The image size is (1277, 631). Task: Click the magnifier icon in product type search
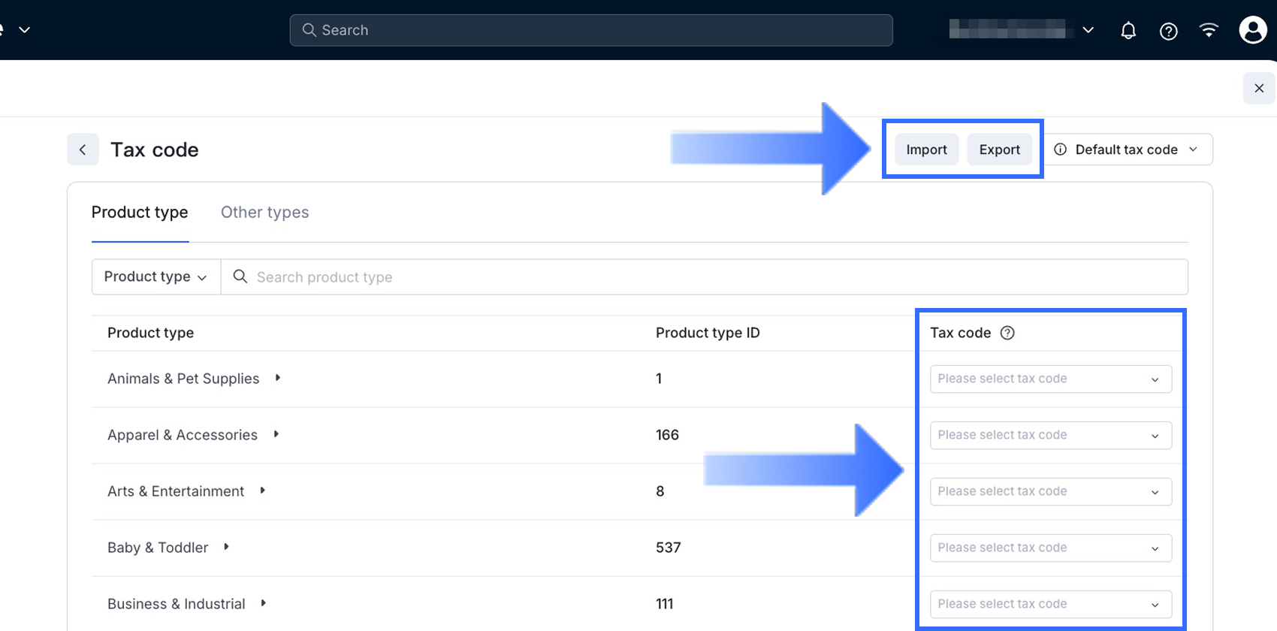click(240, 276)
